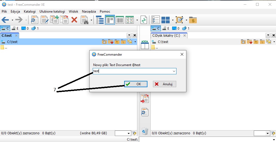The height and width of the screenshot is (142, 276).
Task: Click the multi-rename edit toolbar icon
Action: pyautogui.click(x=180, y=20)
